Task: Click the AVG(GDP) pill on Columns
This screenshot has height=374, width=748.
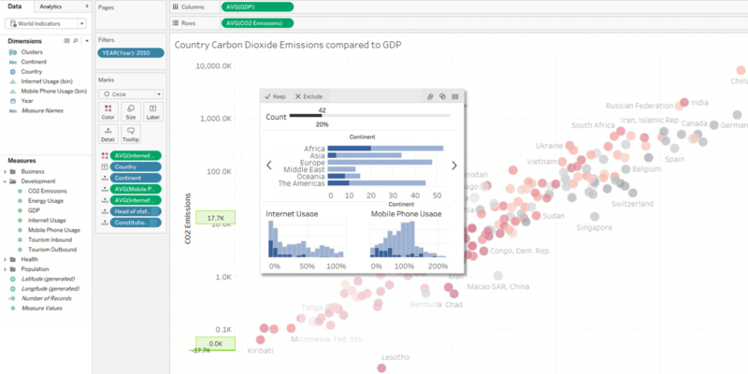Action: pyautogui.click(x=258, y=7)
